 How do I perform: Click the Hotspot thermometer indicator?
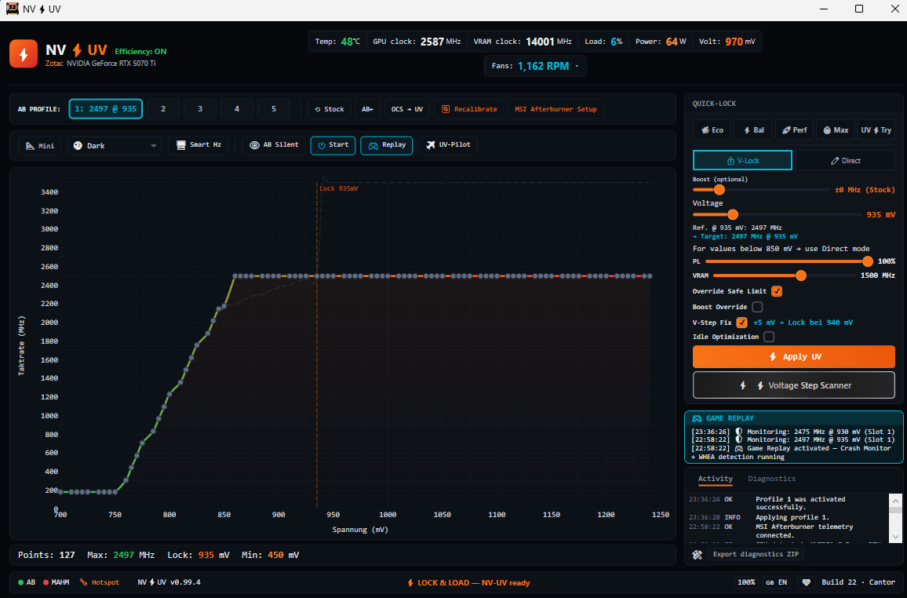click(100, 582)
